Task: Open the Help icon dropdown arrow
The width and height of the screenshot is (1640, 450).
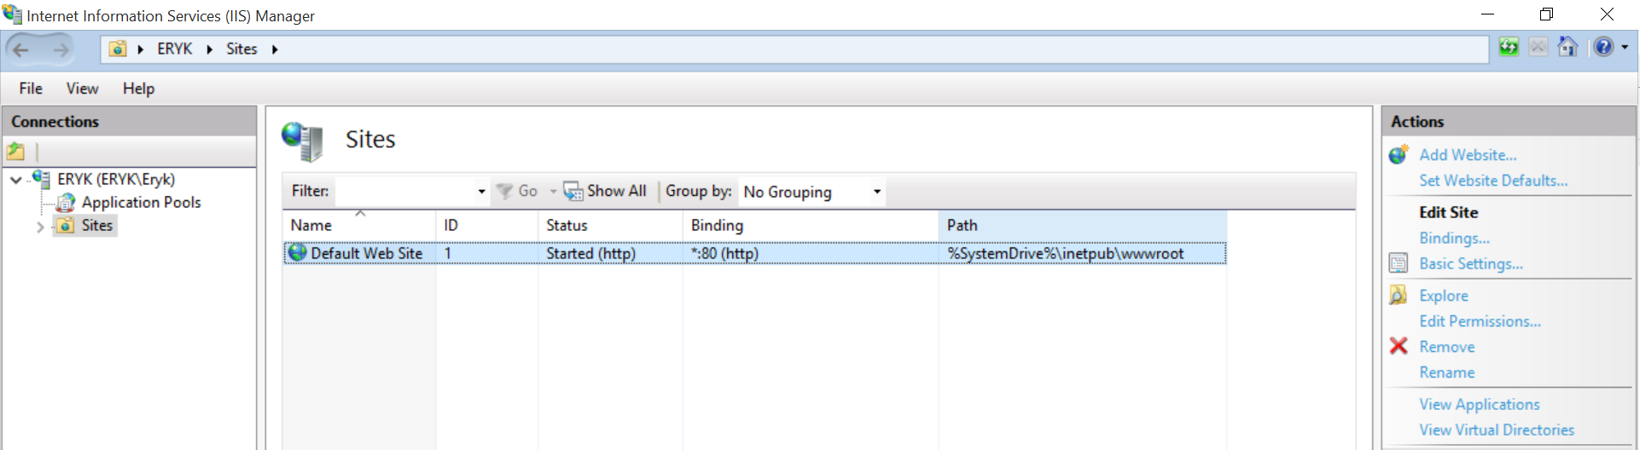Action: coord(1625,48)
